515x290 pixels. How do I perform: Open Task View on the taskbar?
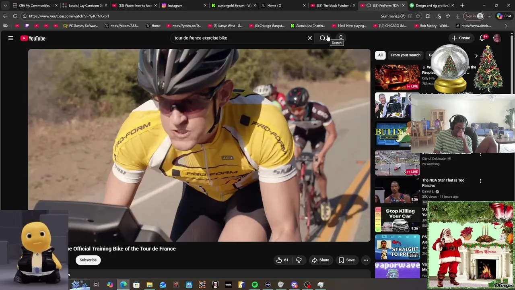click(97, 285)
